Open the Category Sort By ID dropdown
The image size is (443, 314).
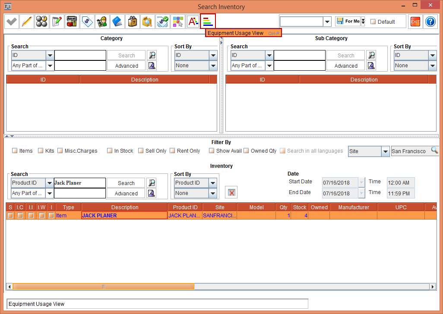pyautogui.click(x=213, y=55)
